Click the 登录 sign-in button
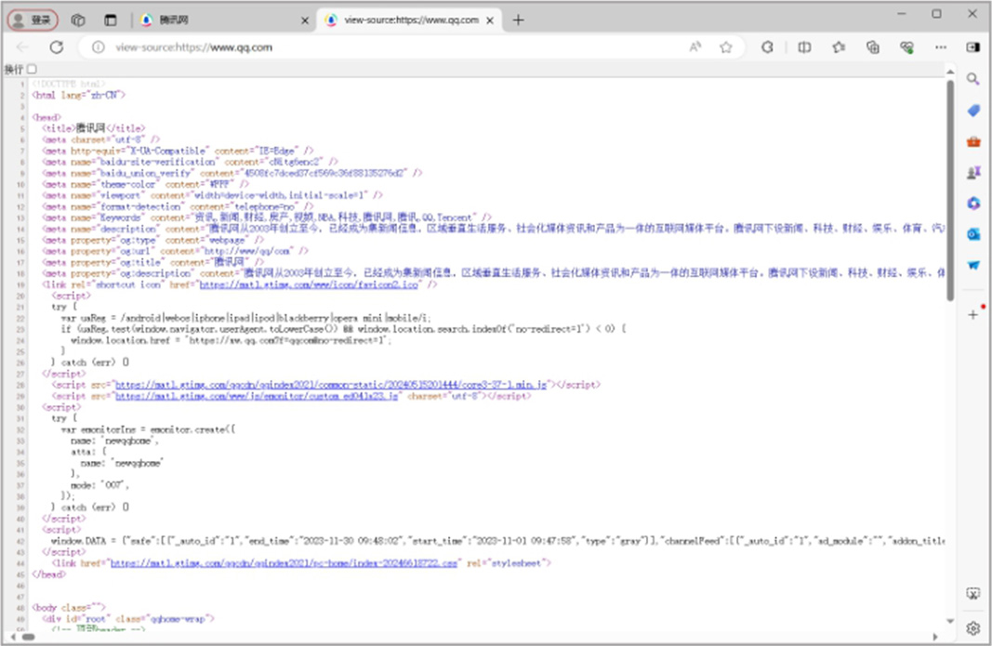992x646 pixels. point(33,20)
